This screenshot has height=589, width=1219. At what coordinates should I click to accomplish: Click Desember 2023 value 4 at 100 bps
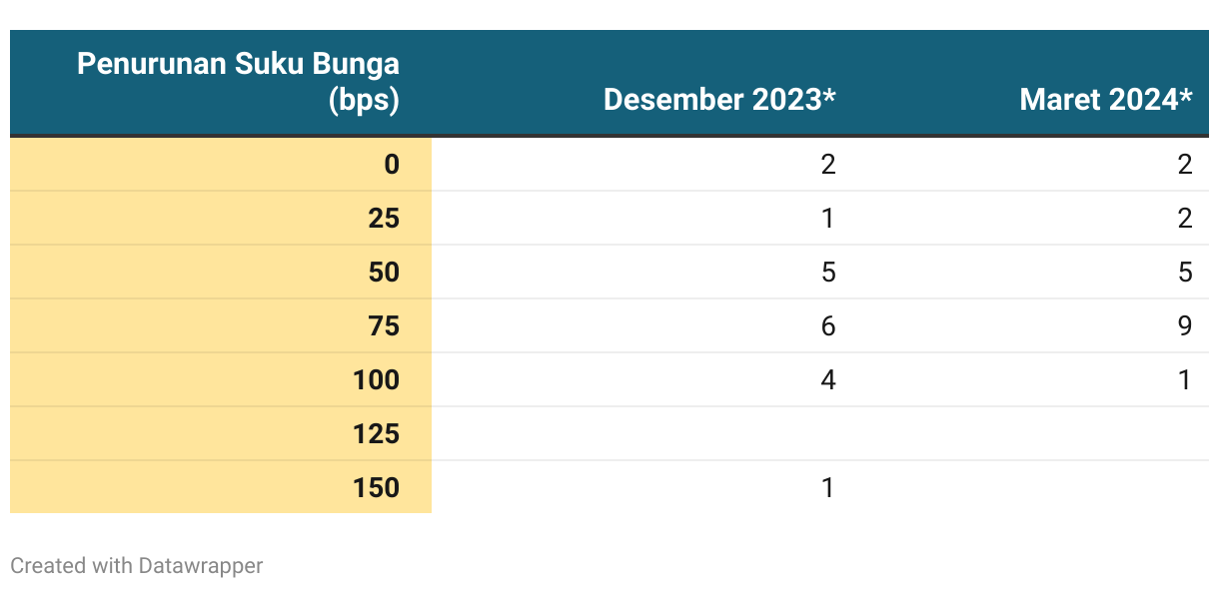coord(827,380)
